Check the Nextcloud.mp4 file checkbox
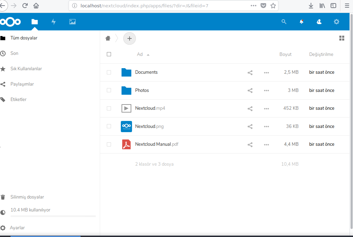Viewport: 353px width, 237px height. tap(109, 108)
